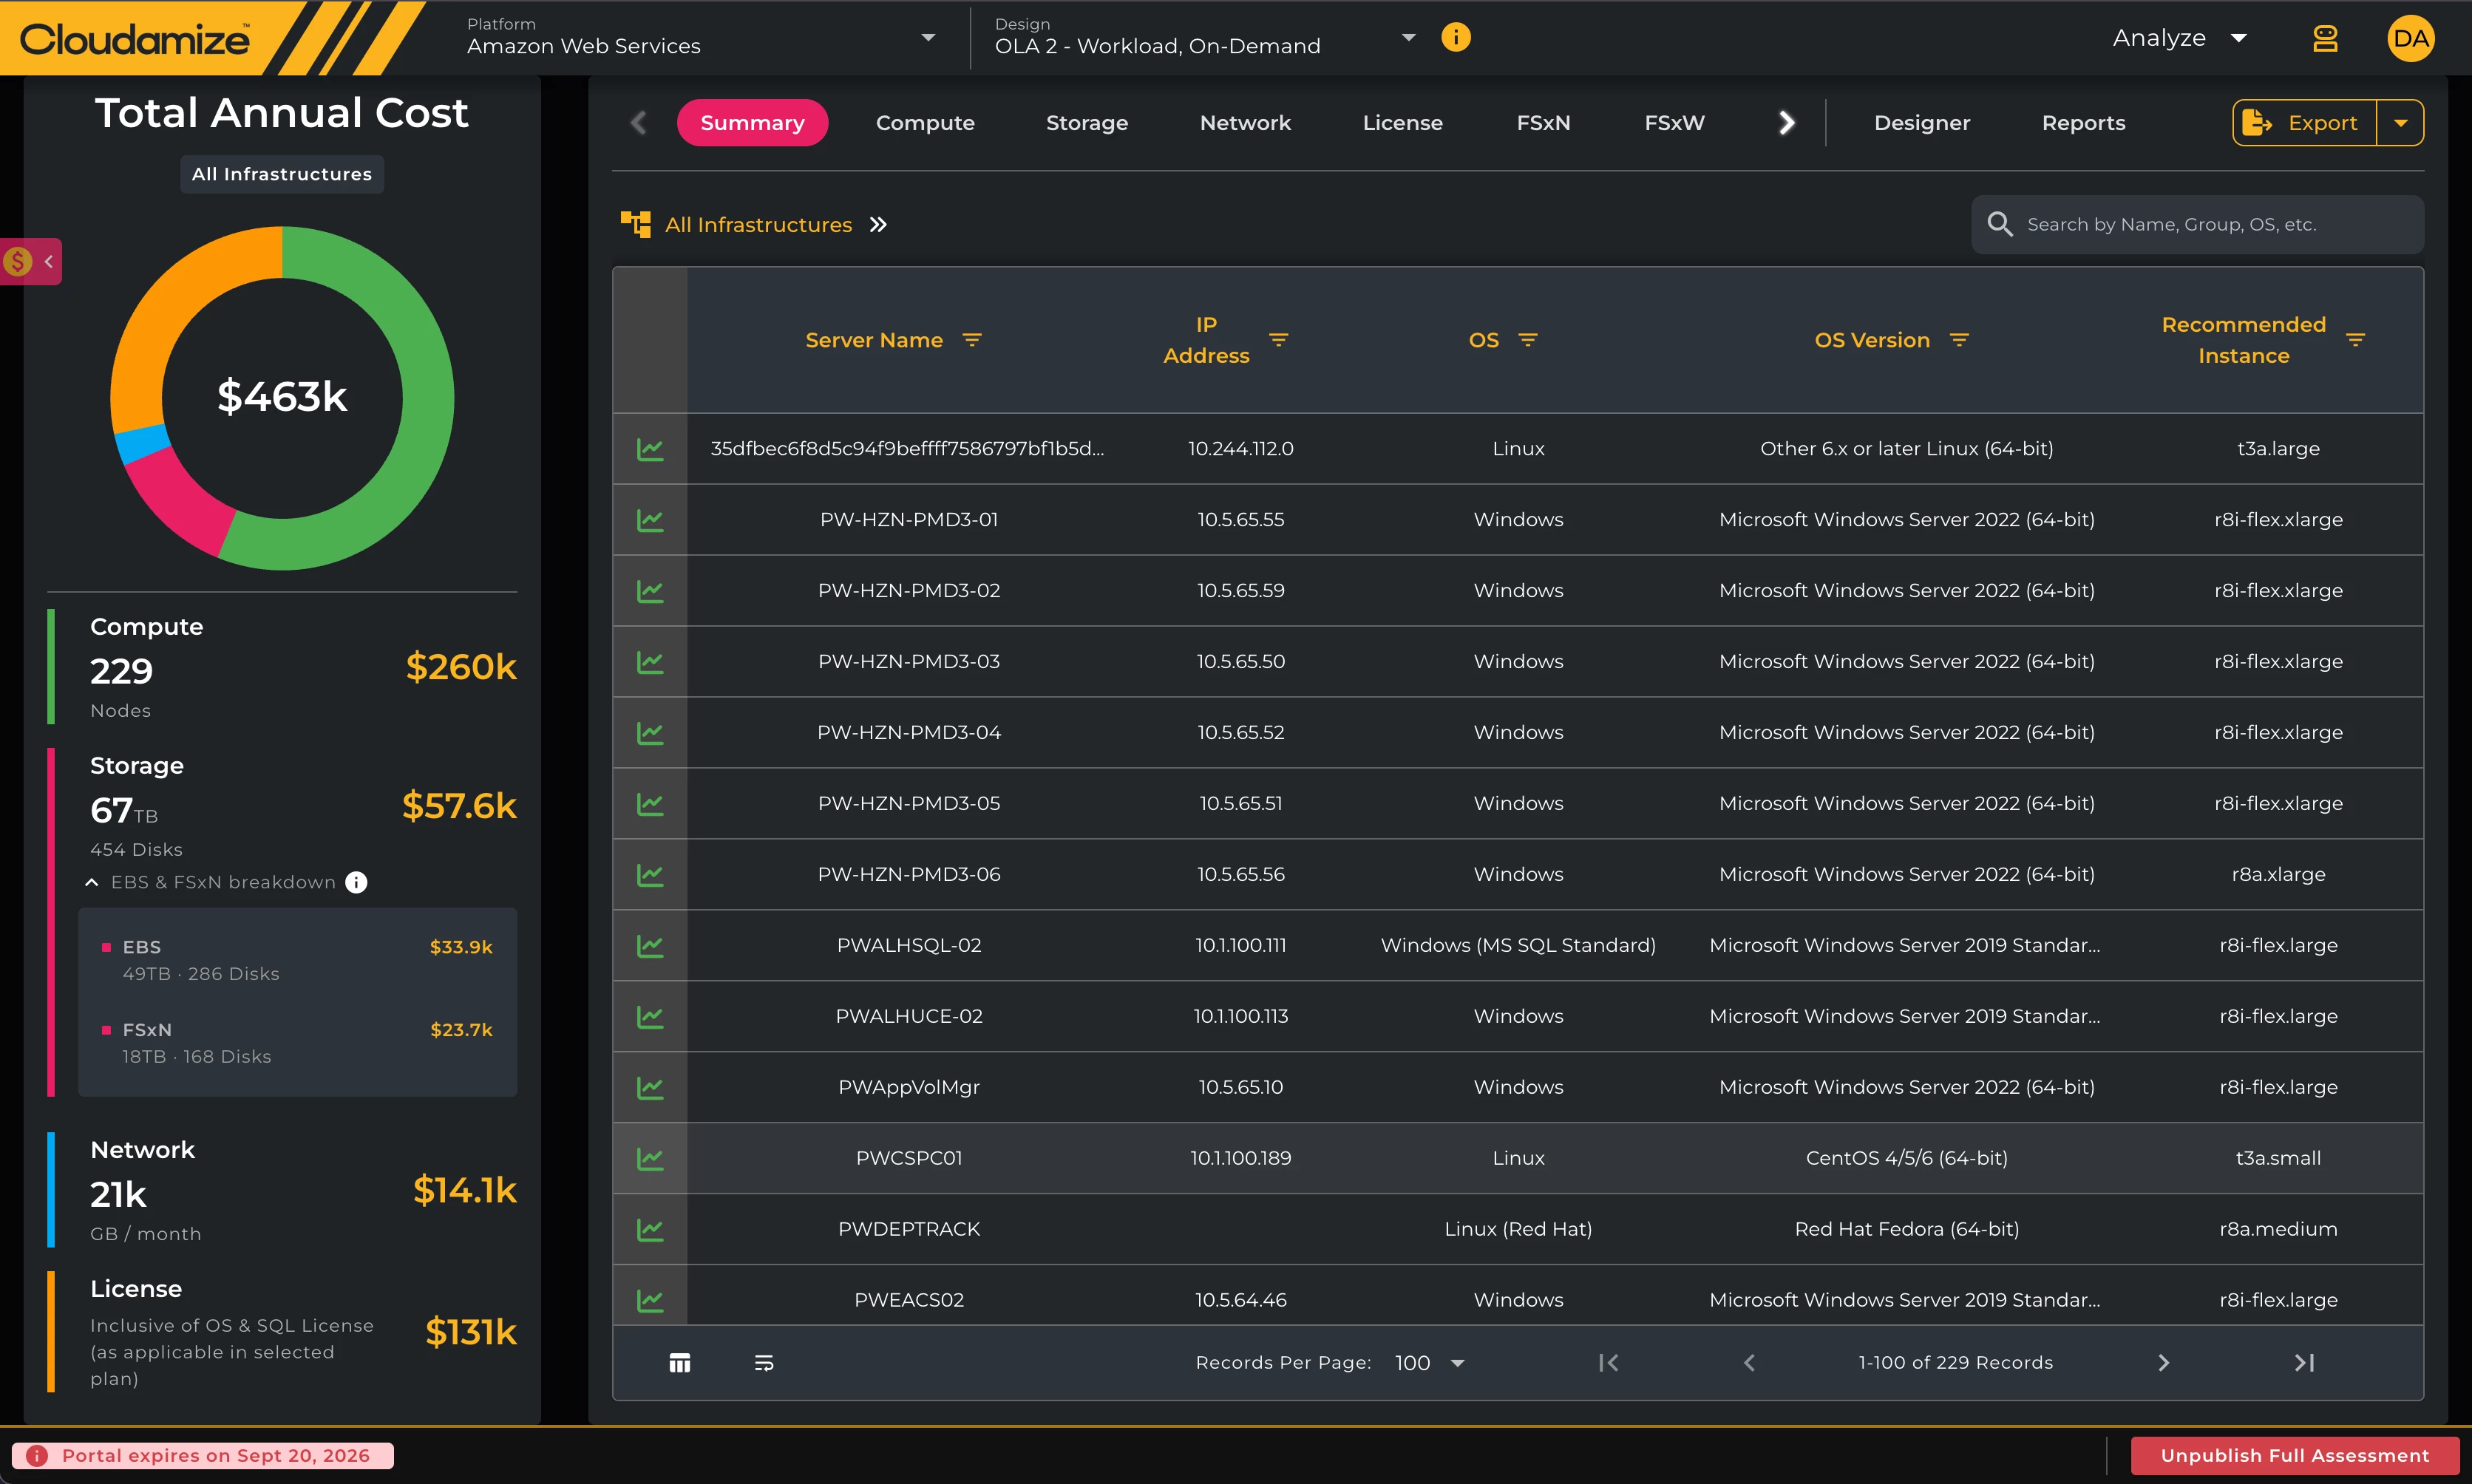Jump to the last records page
Viewport: 2472px width, 1484px height.
pyautogui.click(x=2304, y=1362)
